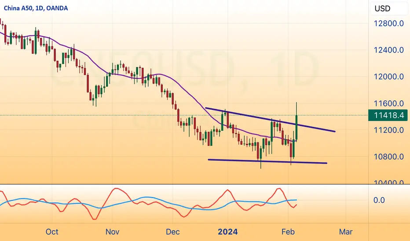Select the lower support trendline

pos(267,161)
